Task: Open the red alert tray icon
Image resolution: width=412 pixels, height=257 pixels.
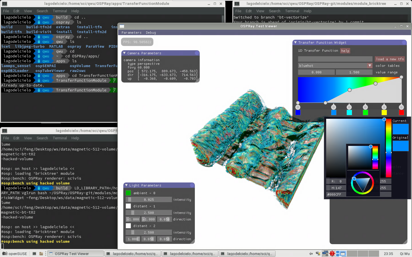Action: pos(332,254)
